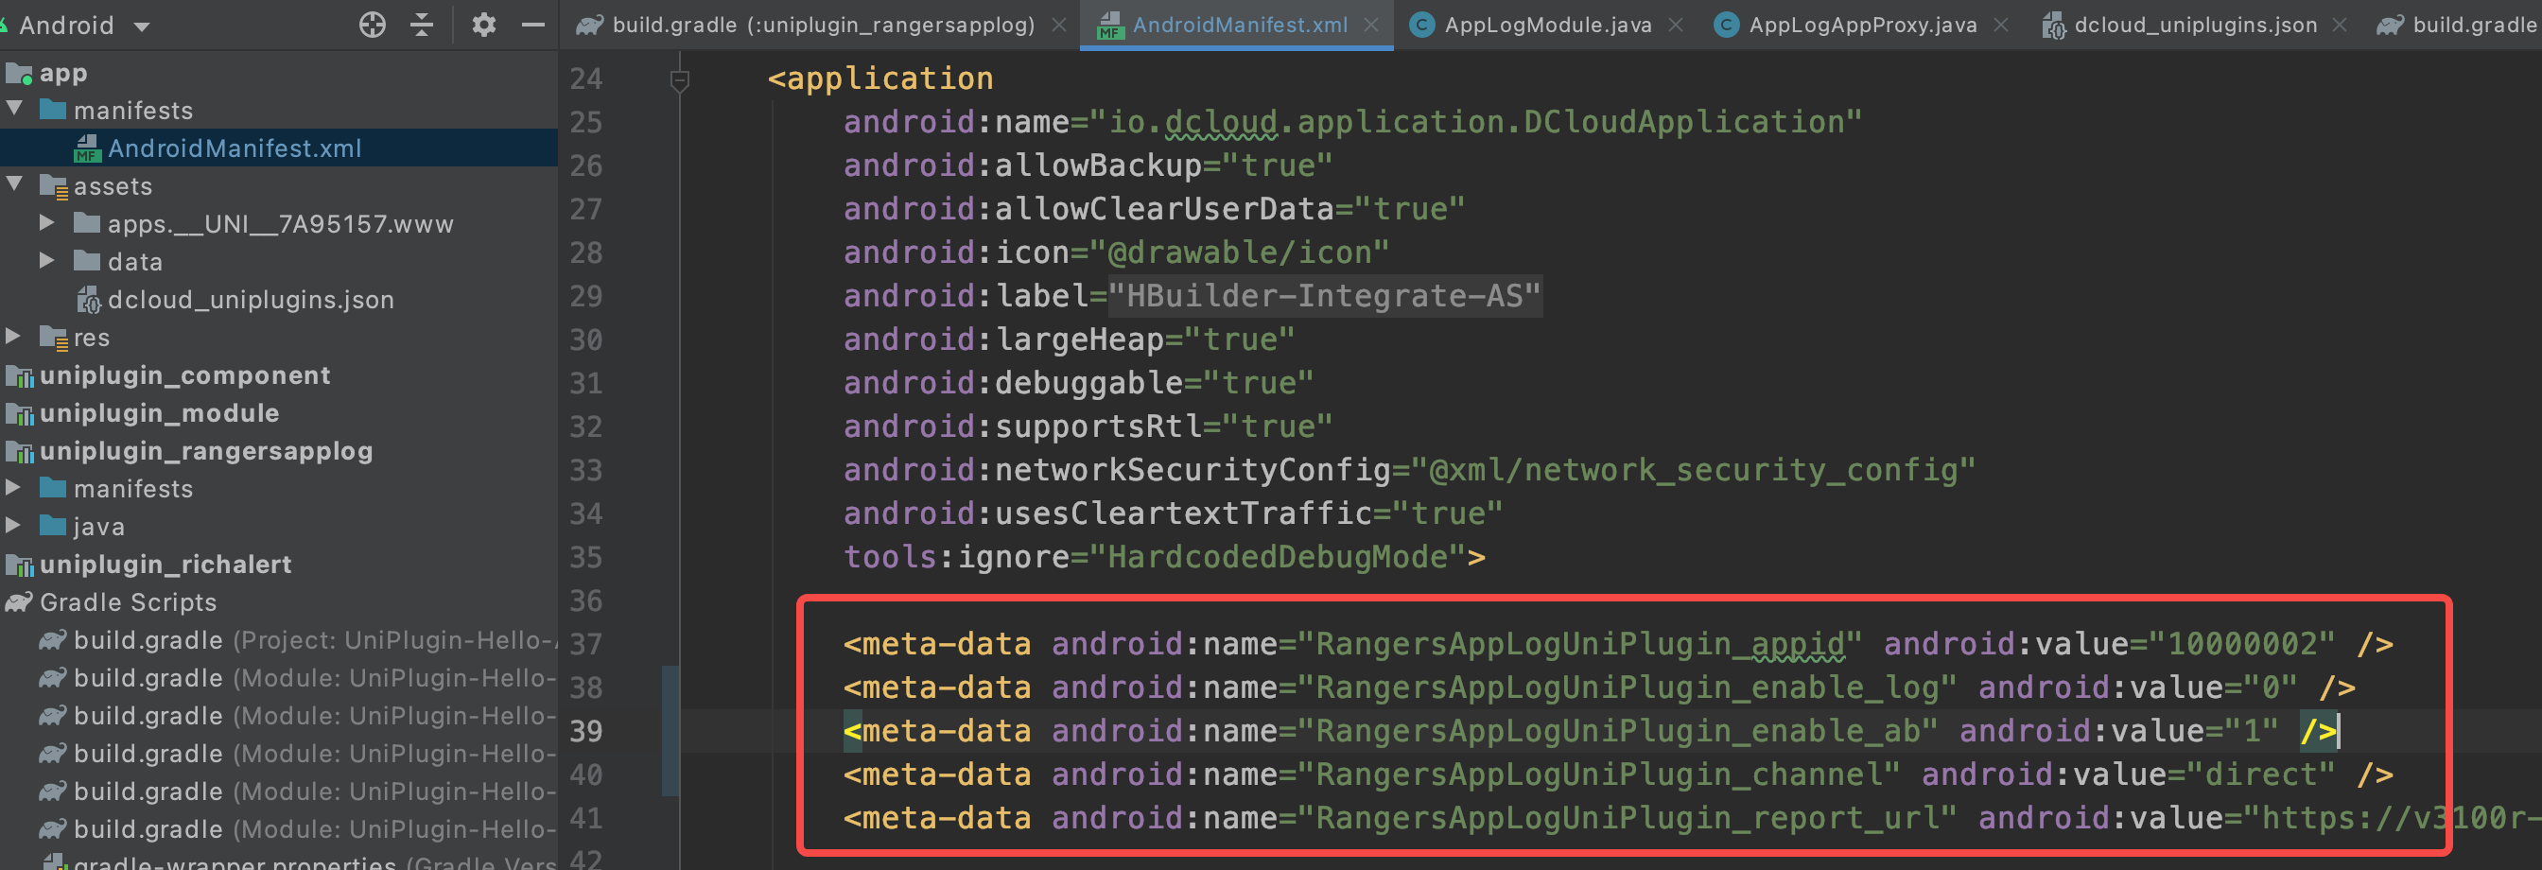Select the uniplugin_component module
Image resolution: width=2542 pixels, height=870 pixels.
(x=184, y=374)
